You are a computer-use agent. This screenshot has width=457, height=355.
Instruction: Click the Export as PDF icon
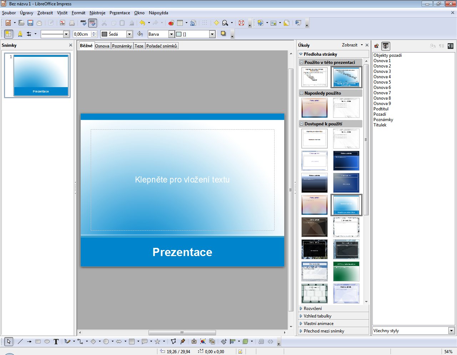(x=62, y=23)
